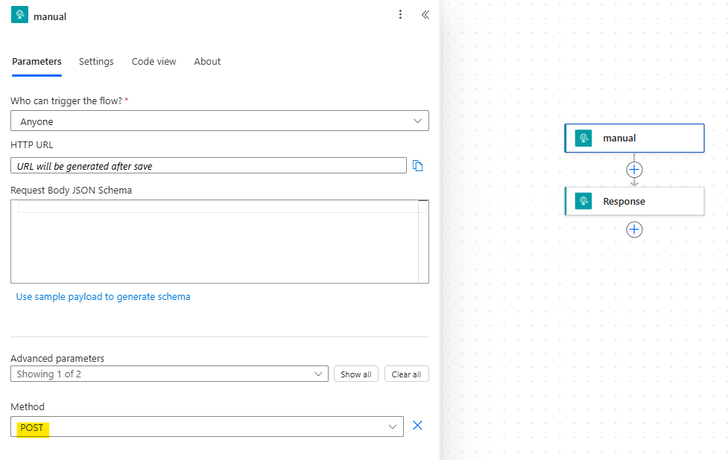Remove the Method parameter with the X icon
The image size is (728, 460).
417,425
